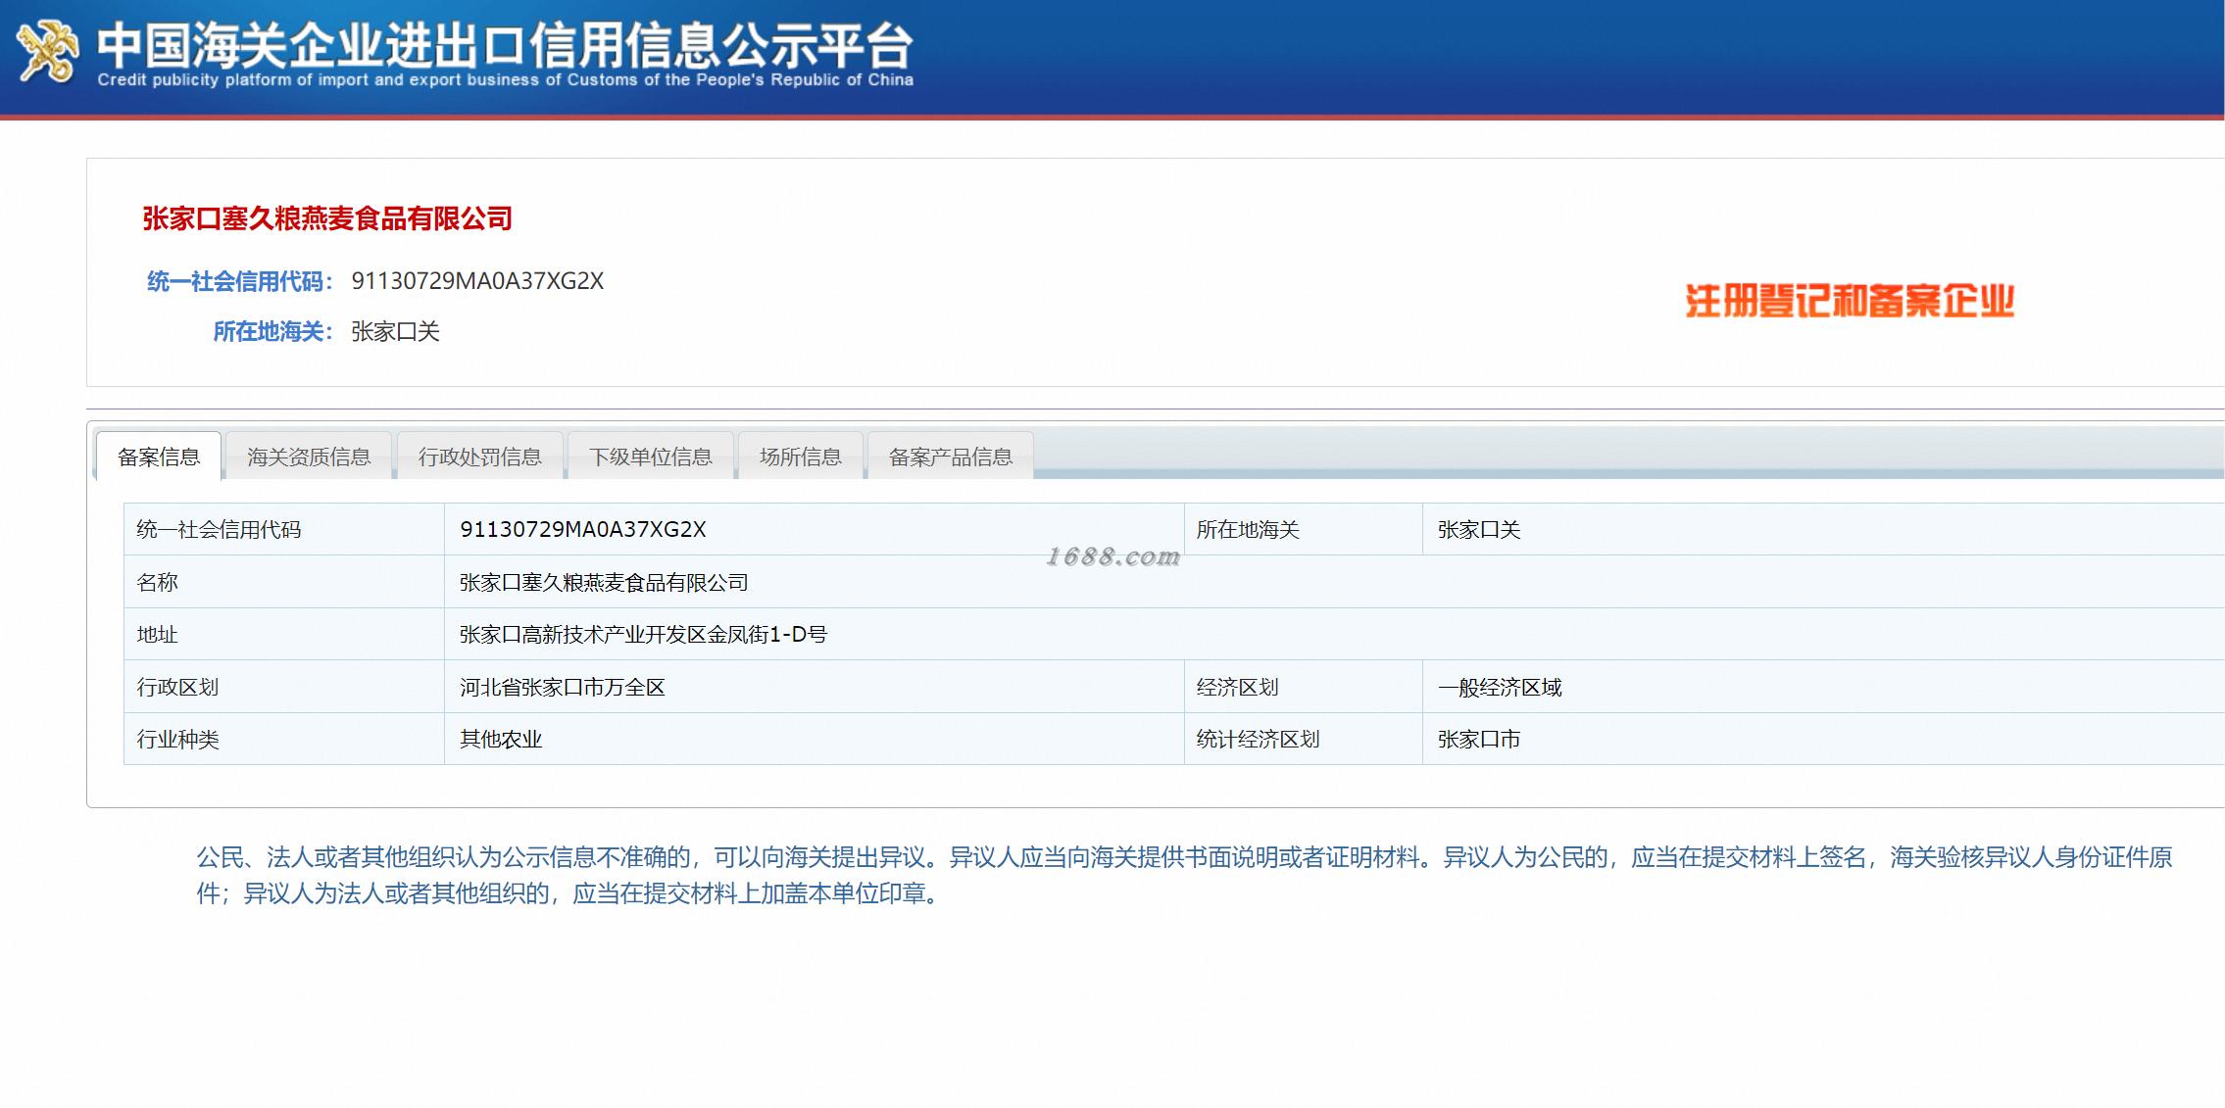The width and height of the screenshot is (2225, 1108).
Task: Click the credit code cell in table
Action: (x=582, y=530)
